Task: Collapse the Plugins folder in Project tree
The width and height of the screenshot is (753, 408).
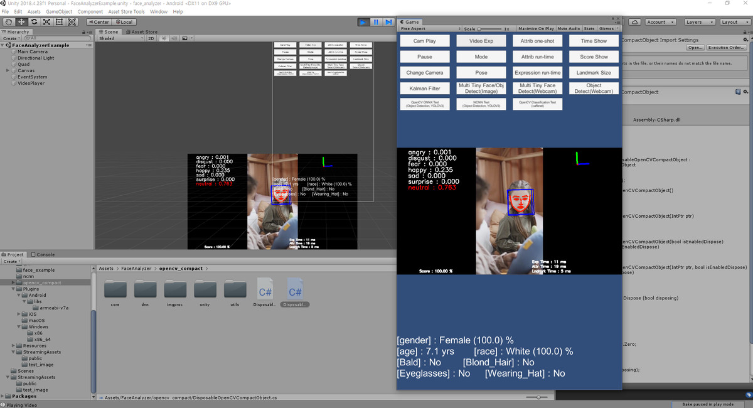Action: click(x=14, y=289)
